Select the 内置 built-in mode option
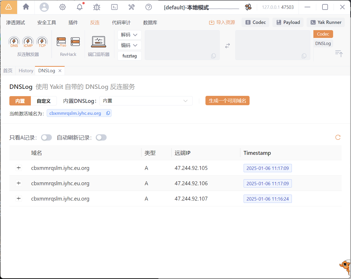 click(20, 101)
